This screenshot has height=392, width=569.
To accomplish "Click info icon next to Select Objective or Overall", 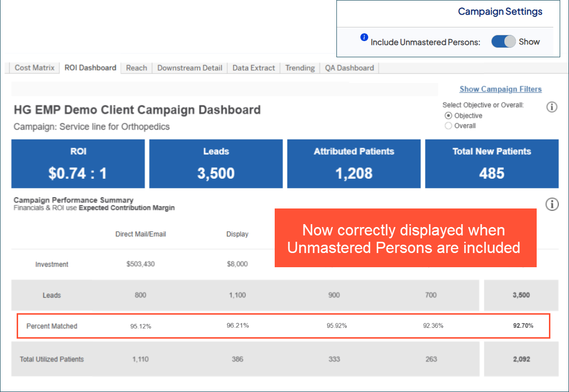I will click(551, 107).
